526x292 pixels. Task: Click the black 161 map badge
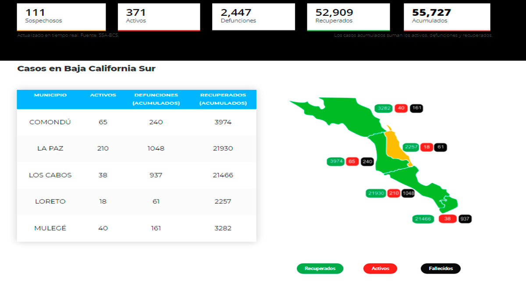pos(417,108)
